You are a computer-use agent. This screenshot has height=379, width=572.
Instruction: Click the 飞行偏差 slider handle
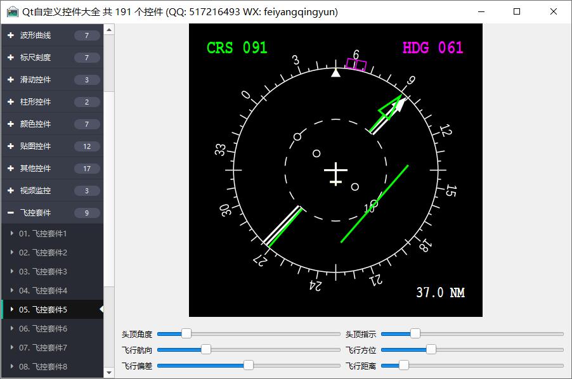click(249, 365)
